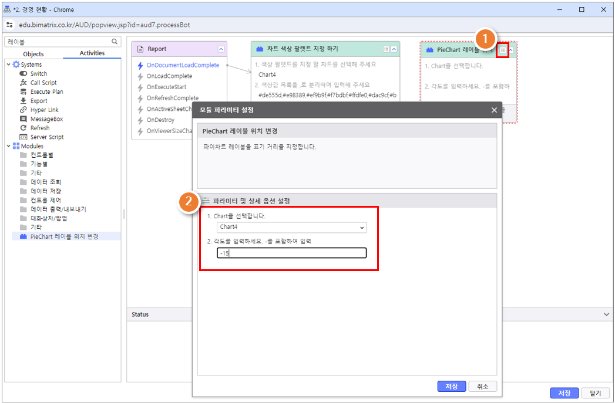
Task: Switch to the Activities tab
Action: pos(92,53)
